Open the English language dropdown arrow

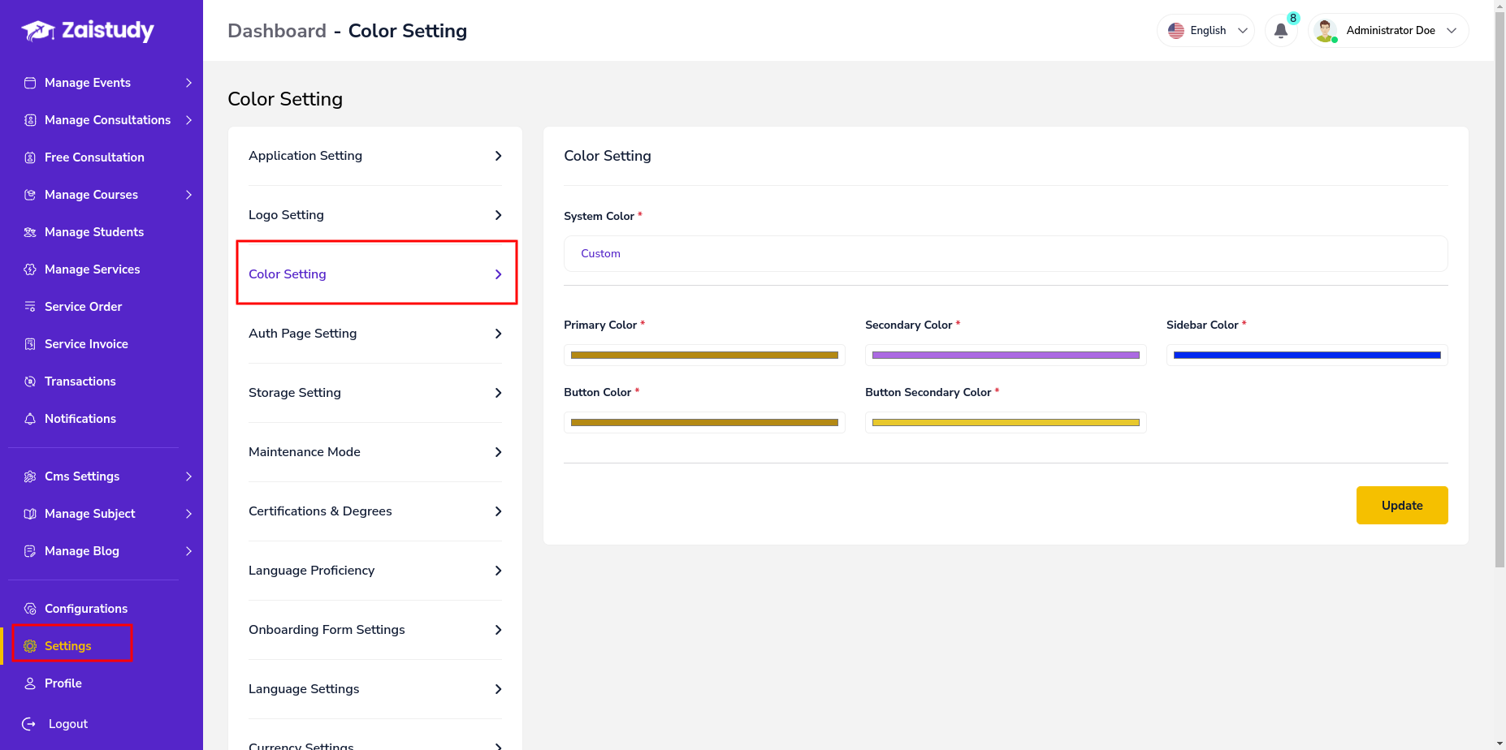1243,31
